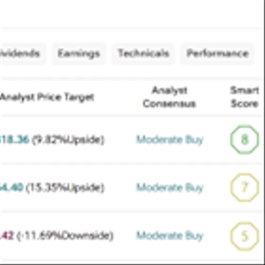Image resolution: width=265 pixels, height=265 pixels.
Task: Open the price target with 11.69% downside
Action: tap(7, 235)
